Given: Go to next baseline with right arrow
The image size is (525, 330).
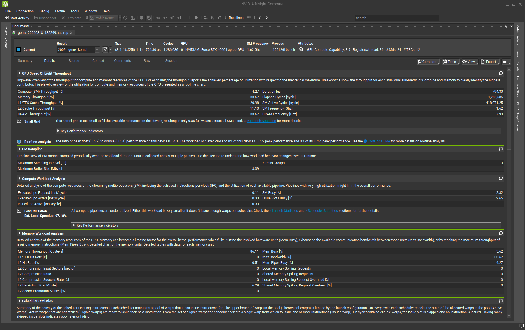Looking at the screenshot, I should coord(267,18).
